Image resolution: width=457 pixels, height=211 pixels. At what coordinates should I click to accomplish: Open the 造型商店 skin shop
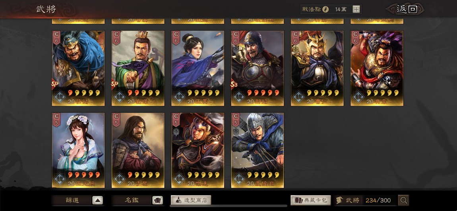(x=191, y=200)
